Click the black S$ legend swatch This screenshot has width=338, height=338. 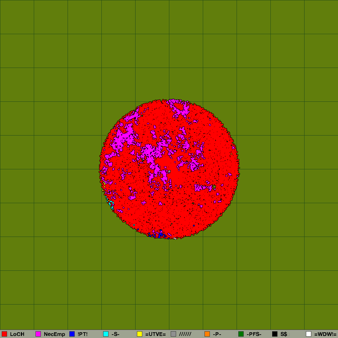tap(275, 334)
